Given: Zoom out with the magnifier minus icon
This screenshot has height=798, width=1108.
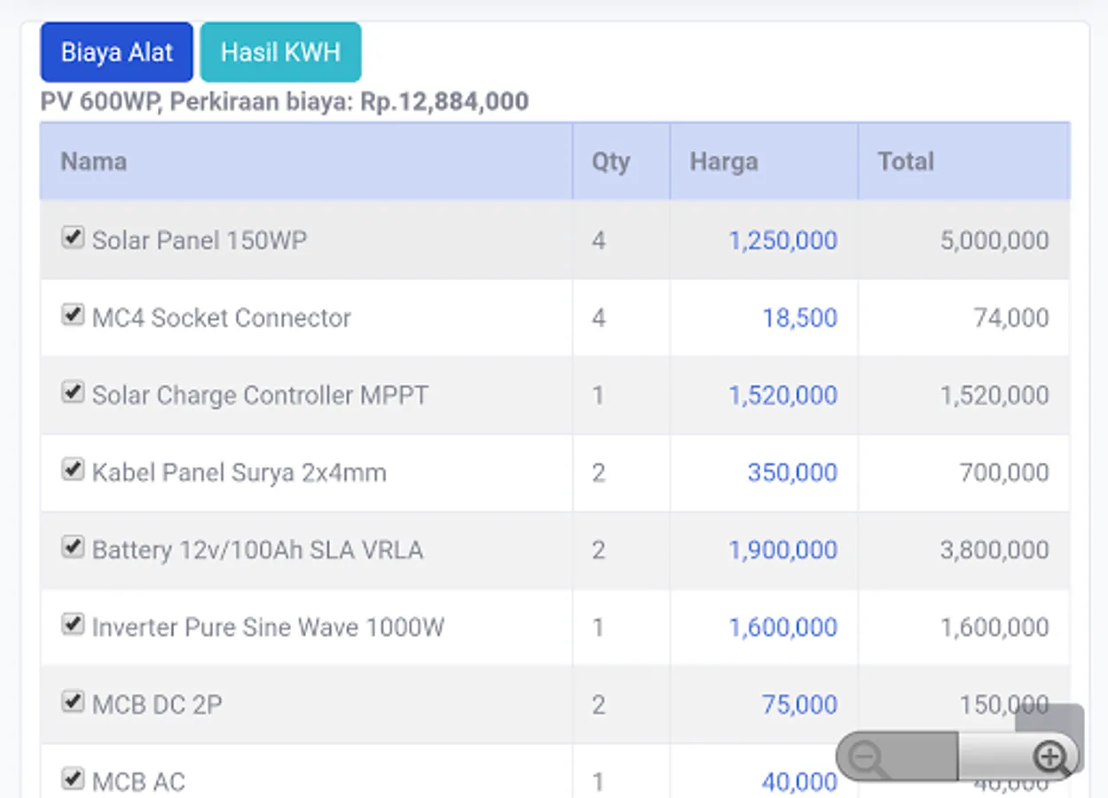Looking at the screenshot, I should (x=867, y=757).
